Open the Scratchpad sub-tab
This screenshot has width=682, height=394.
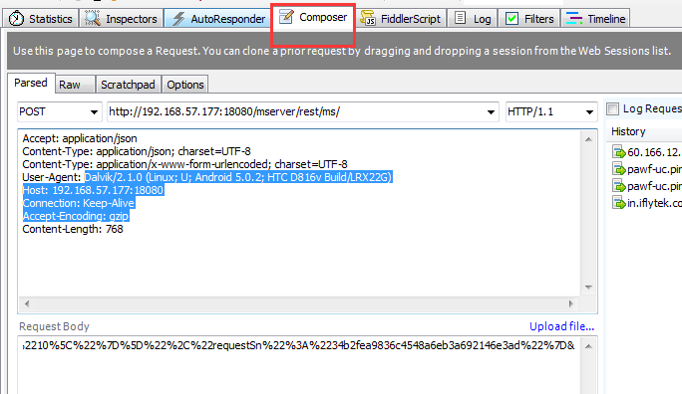(x=128, y=85)
